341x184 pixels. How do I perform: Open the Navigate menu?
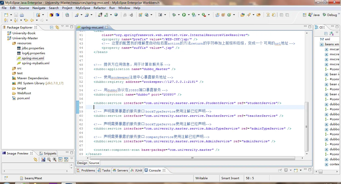[39, 8]
